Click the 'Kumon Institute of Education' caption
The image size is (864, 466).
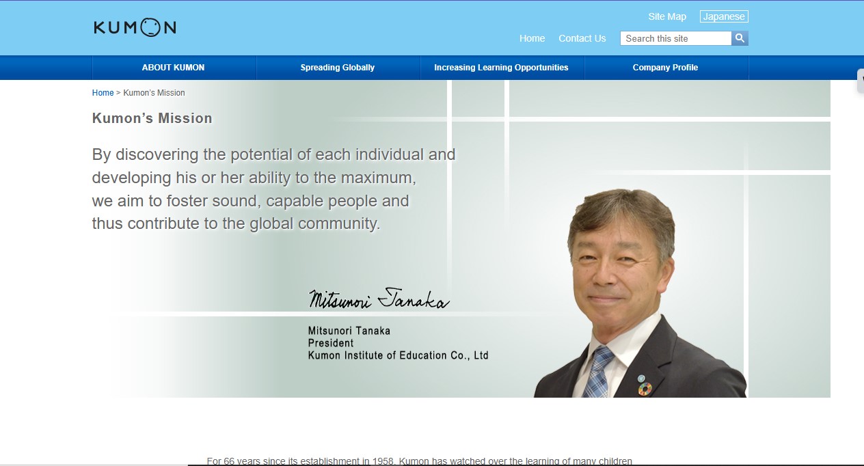pyautogui.click(x=398, y=355)
